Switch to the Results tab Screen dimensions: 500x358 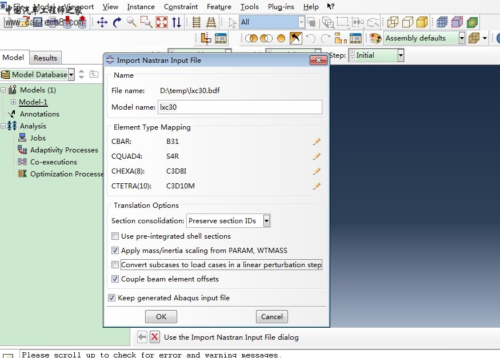(x=45, y=58)
